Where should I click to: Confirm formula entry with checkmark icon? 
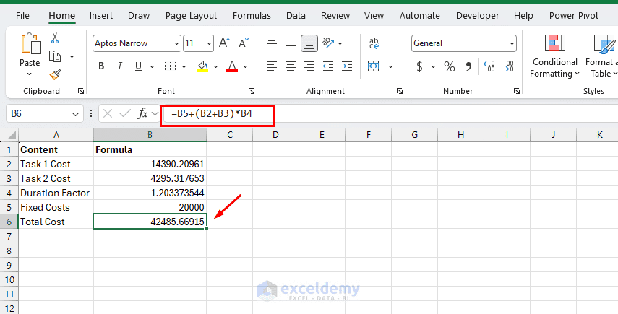click(125, 114)
